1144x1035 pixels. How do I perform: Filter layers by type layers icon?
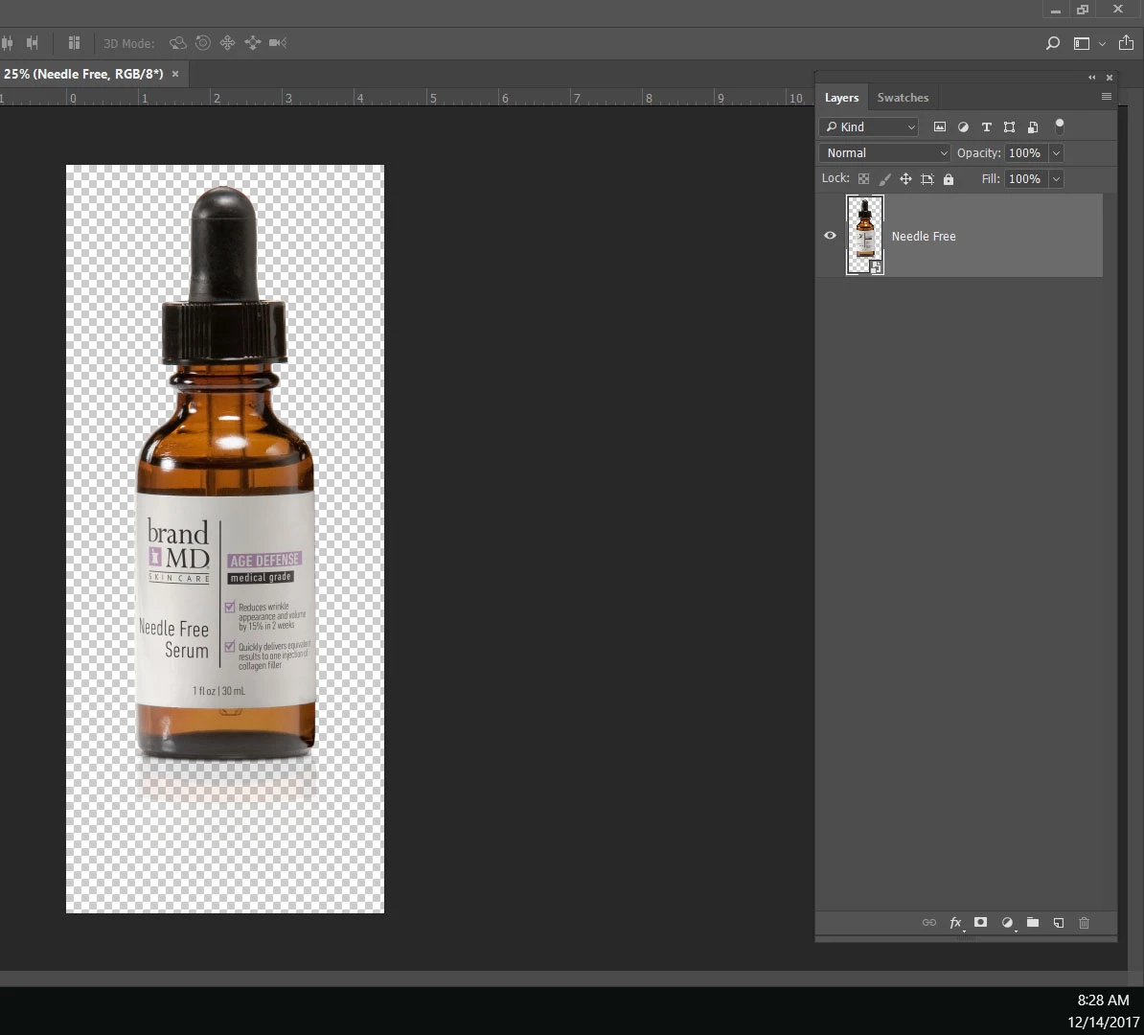[x=987, y=127]
